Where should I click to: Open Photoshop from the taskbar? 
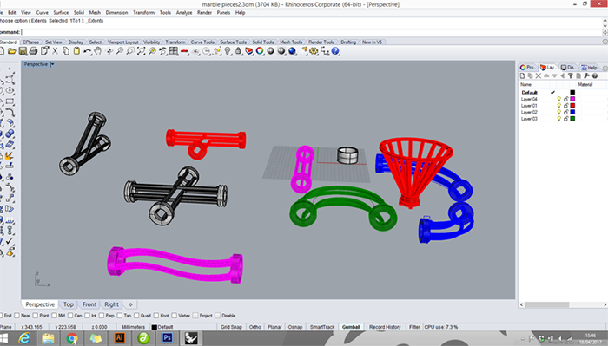(x=167, y=338)
